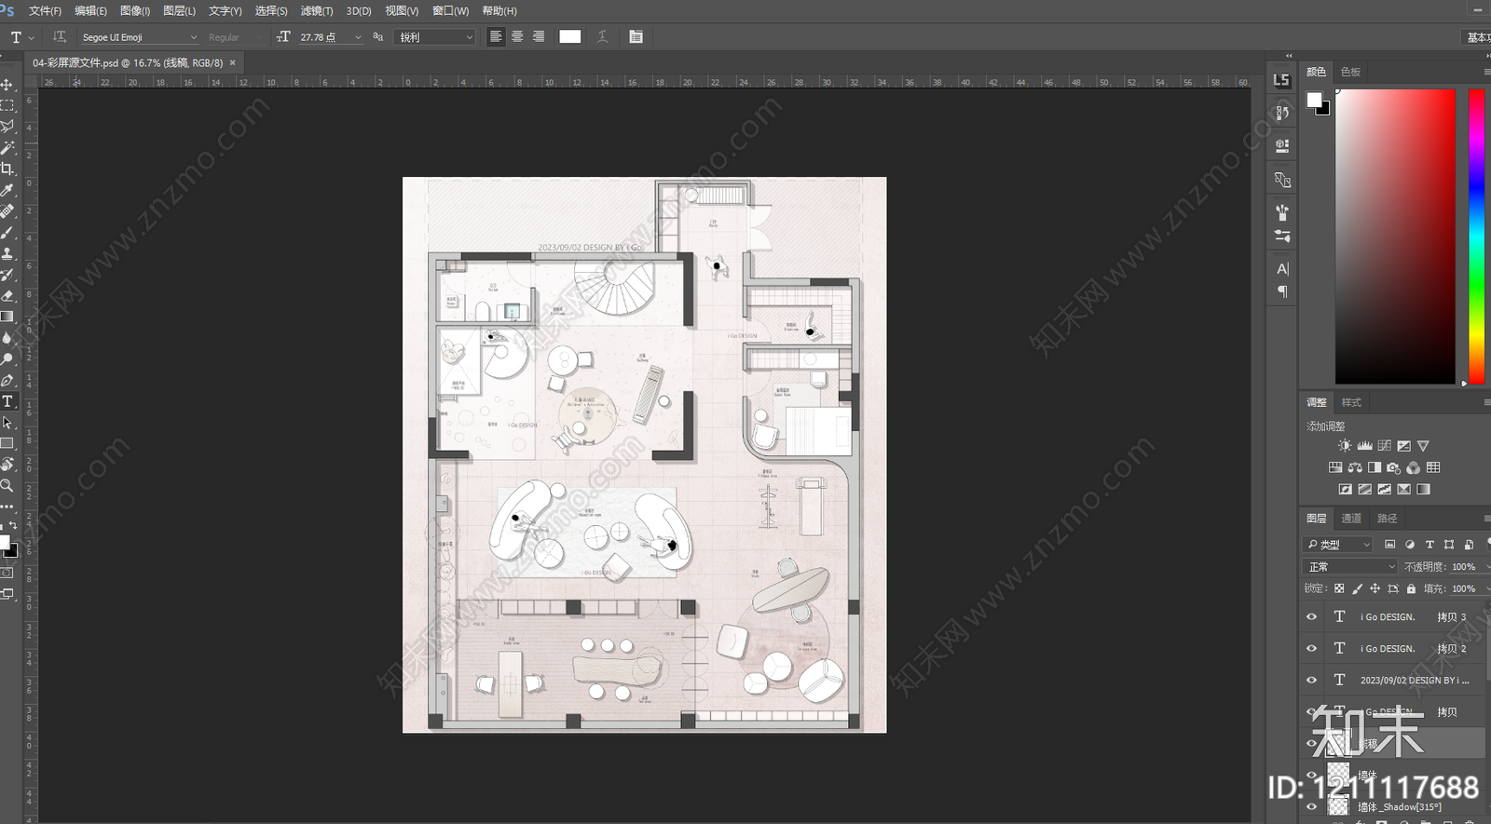The image size is (1491, 824).
Task: Hide the i Go DESIGN. 拷贝 3 layer
Action: tap(1311, 616)
